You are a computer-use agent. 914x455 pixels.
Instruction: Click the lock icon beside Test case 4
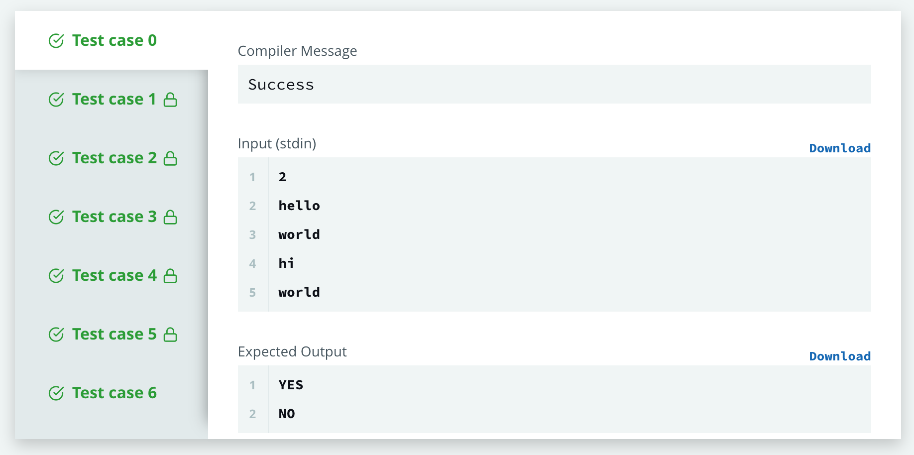(x=170, y=276)
